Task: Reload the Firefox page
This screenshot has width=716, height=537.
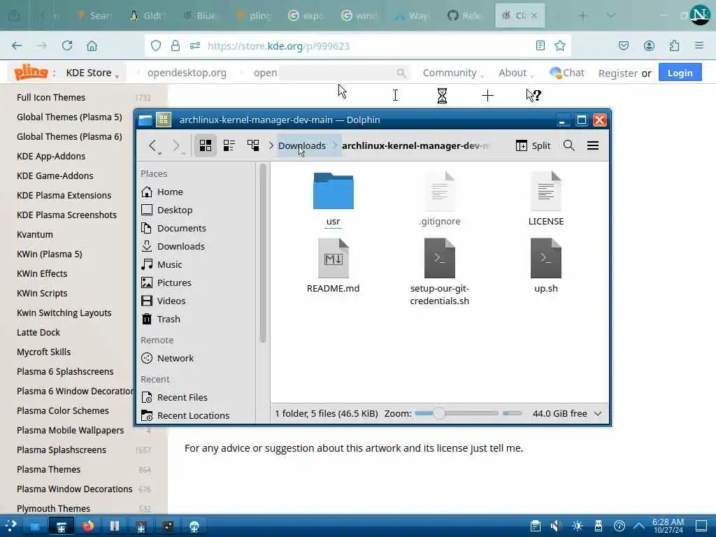Action: click(x=67, y=45)
